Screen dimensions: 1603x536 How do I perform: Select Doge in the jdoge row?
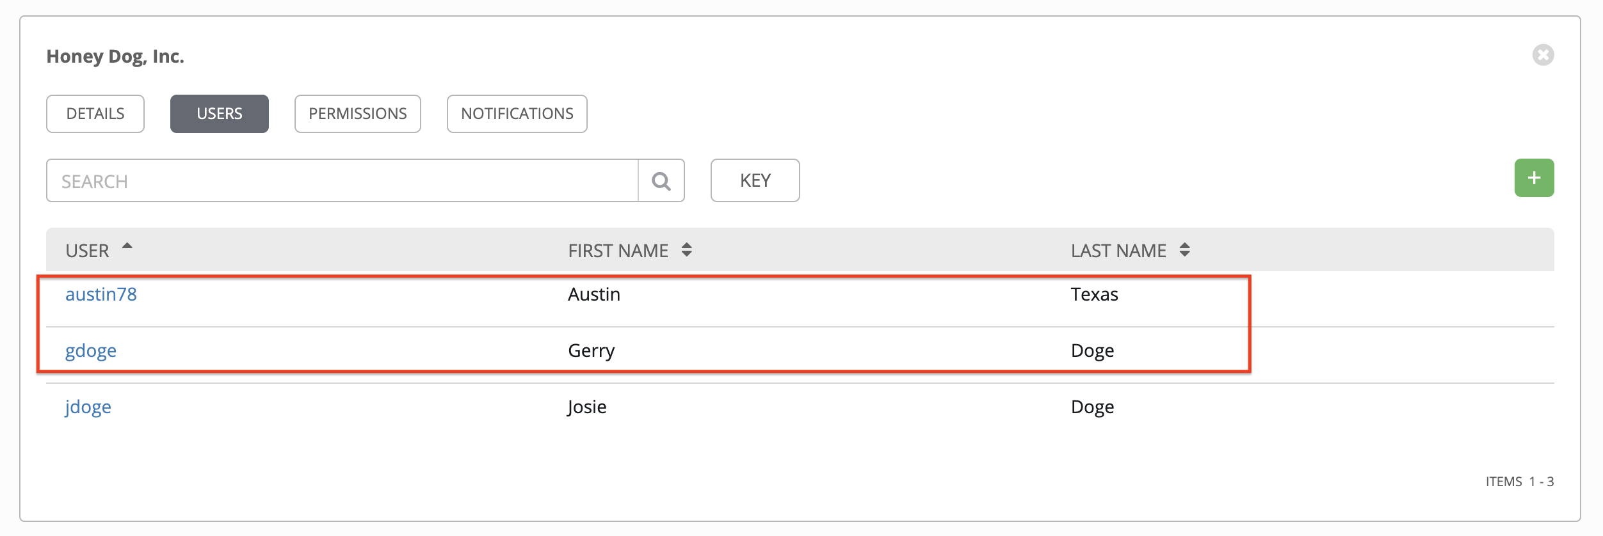[x=1093, y=407]
